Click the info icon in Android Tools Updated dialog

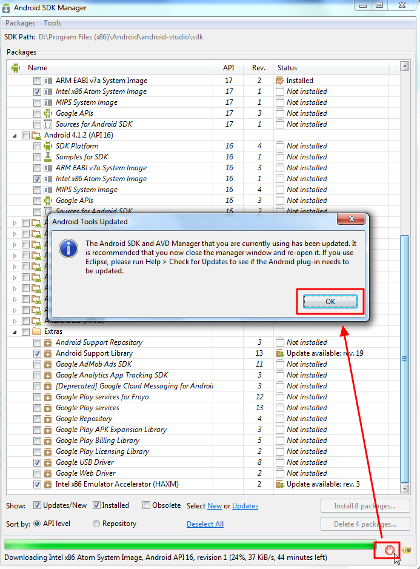68,248
